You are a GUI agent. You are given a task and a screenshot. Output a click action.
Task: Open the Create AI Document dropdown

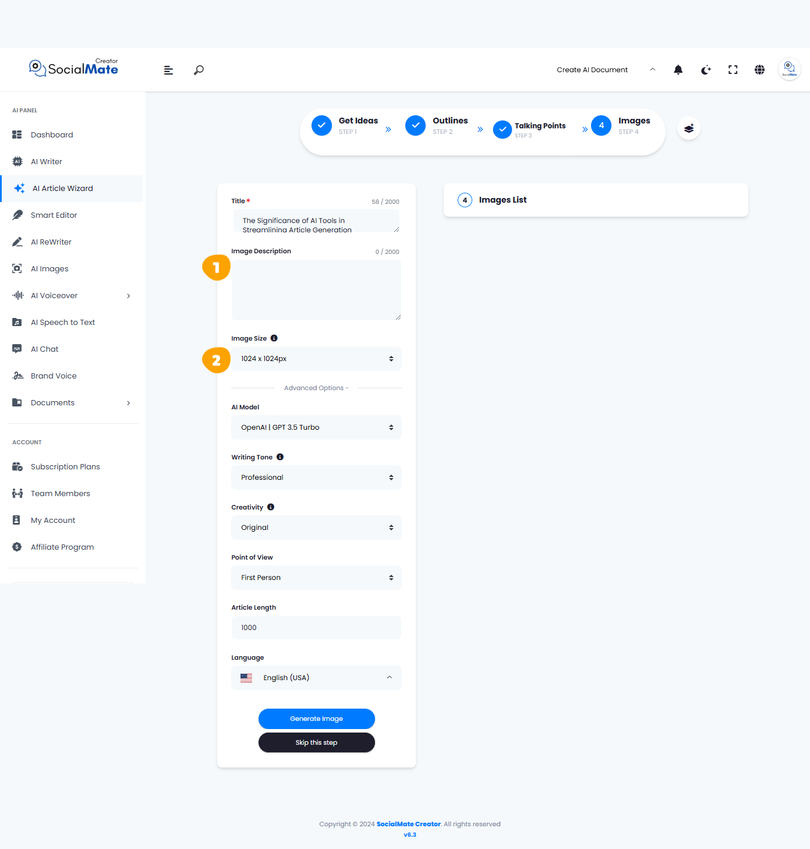606,70
